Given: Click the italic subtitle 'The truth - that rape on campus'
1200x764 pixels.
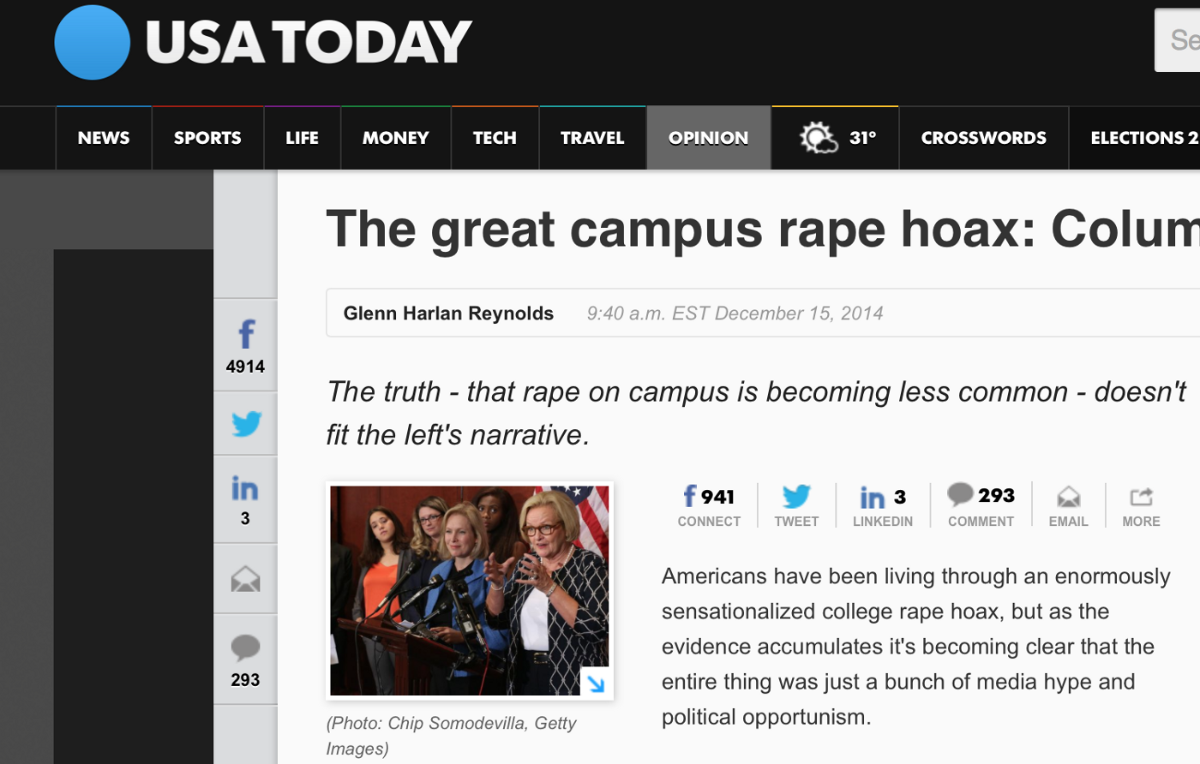Looking at the screenshot, I should [x=756, y=413].
